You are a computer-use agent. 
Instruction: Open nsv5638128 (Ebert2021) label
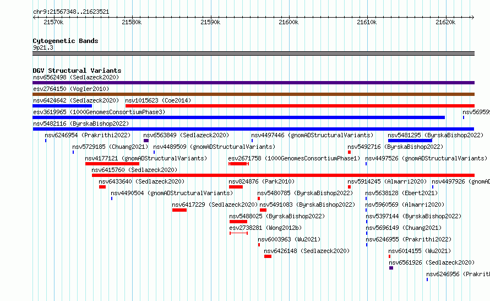tap(401, 193)
